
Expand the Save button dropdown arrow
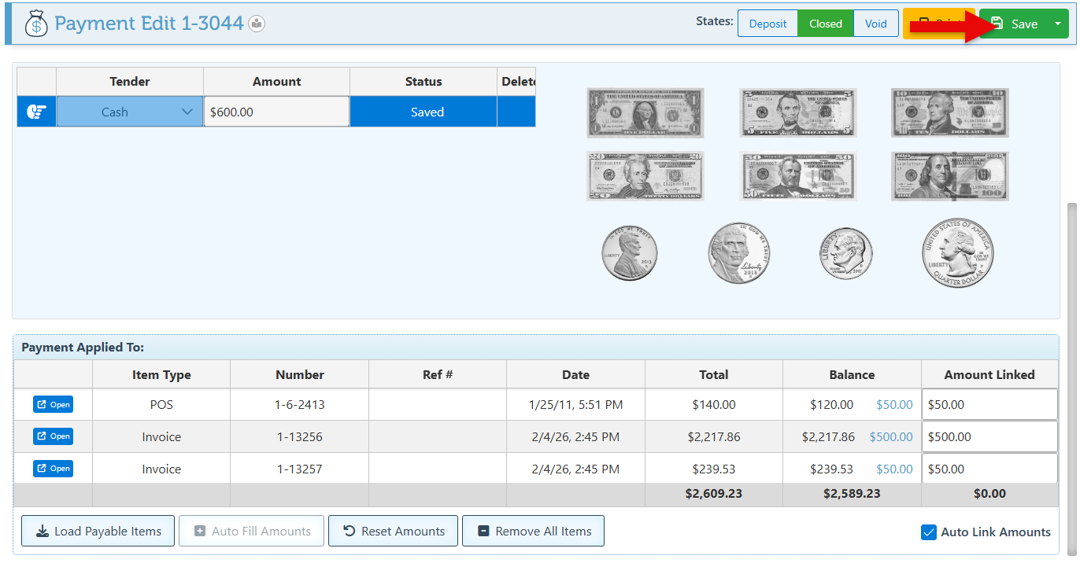point(1056,24)
